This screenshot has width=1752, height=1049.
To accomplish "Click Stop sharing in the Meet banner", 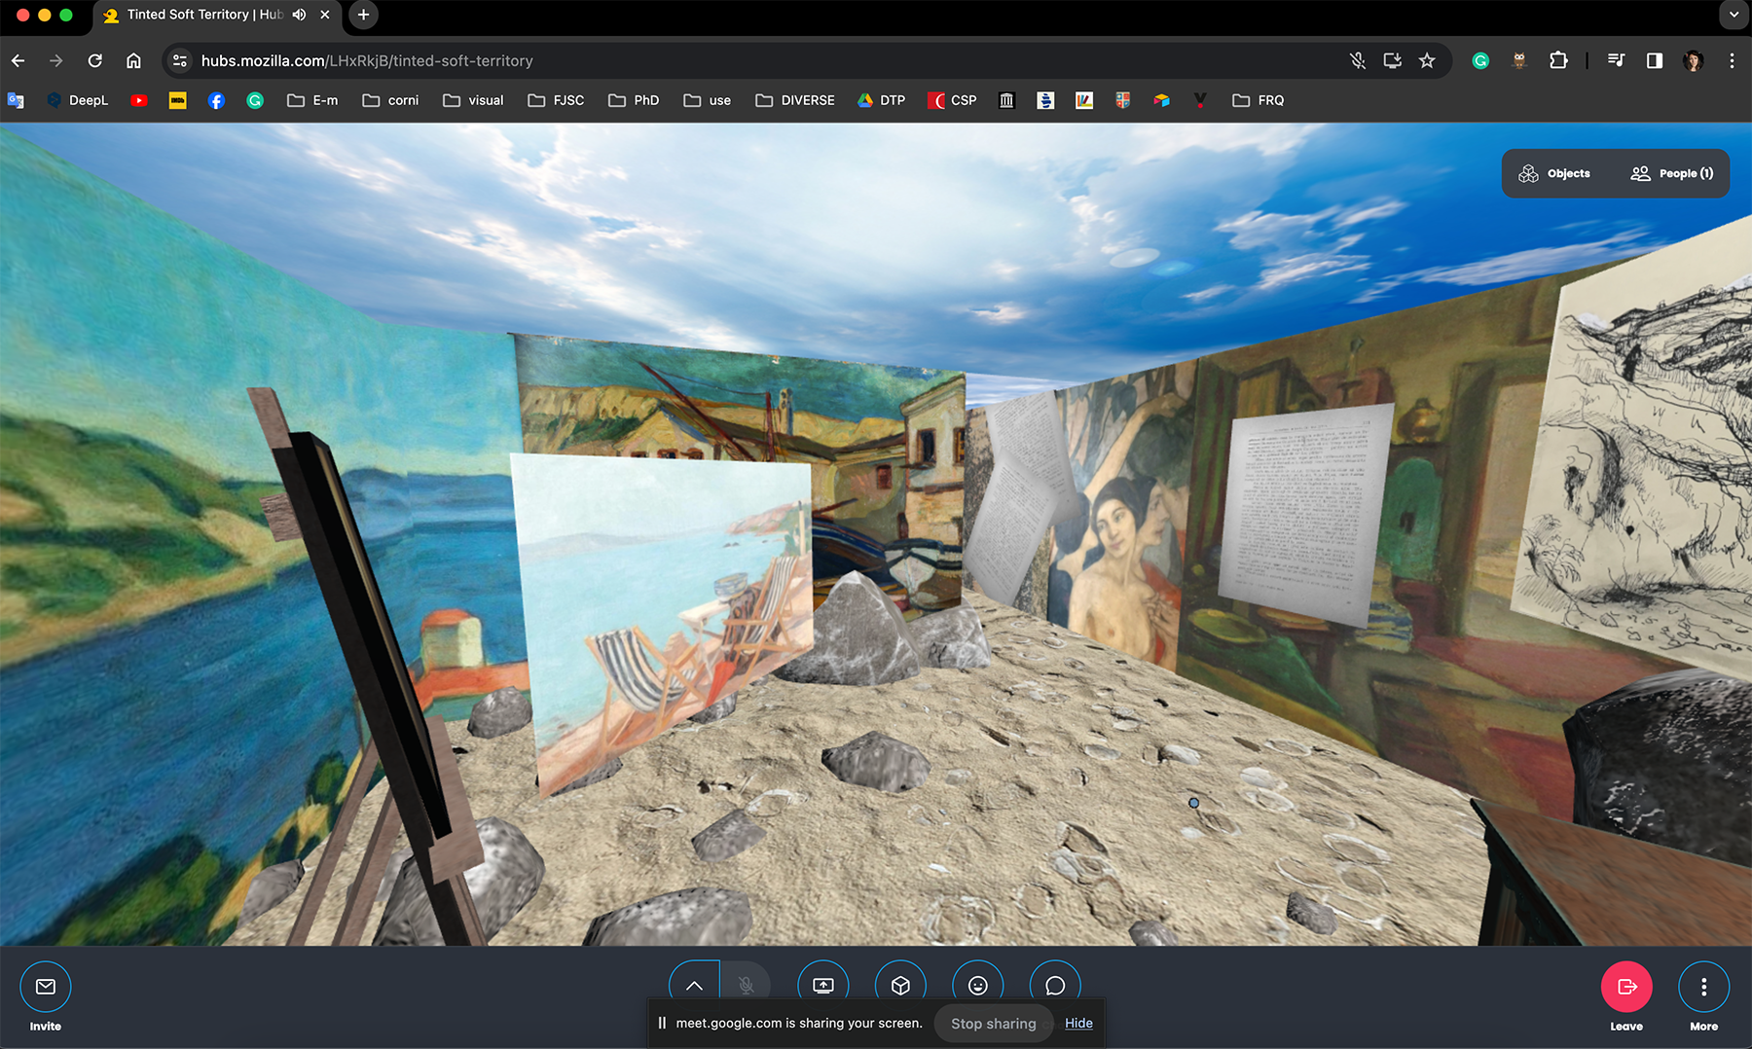I will pyautogui.click(x=993, y=1024).
